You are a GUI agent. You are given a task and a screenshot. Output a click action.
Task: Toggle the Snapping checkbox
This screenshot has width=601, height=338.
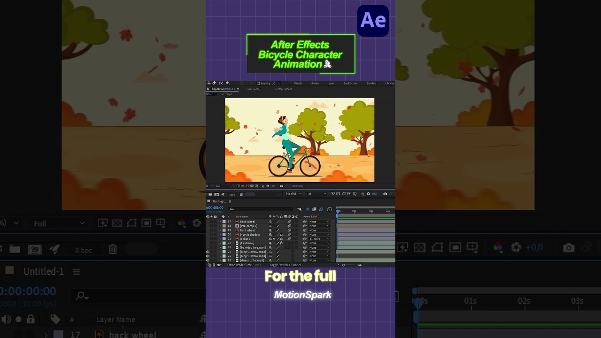pyautogui.click(x=258, y=83)
